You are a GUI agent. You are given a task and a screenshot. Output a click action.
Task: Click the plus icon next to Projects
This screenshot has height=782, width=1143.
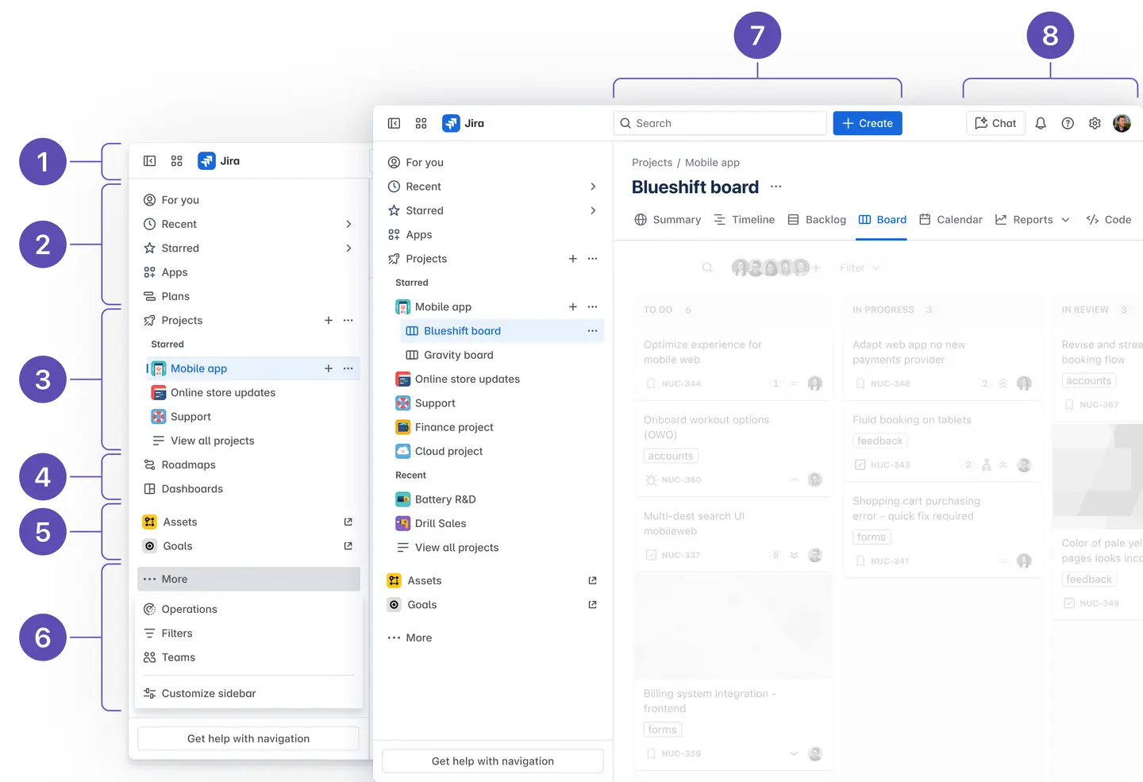click(572, 259)
